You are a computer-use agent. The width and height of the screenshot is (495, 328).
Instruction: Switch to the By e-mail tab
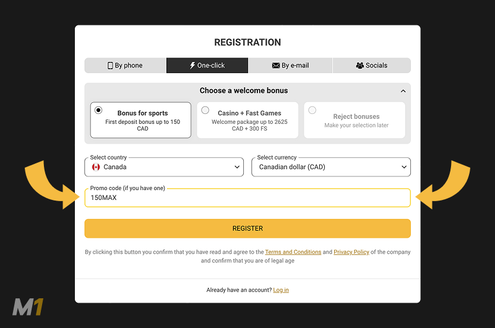pos(290,66)
